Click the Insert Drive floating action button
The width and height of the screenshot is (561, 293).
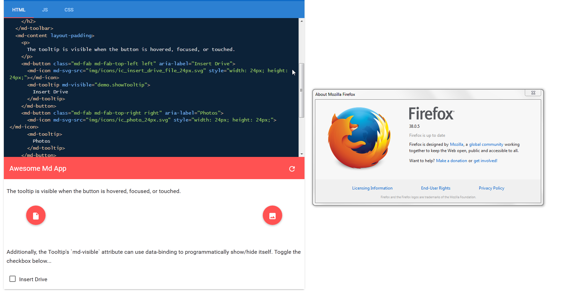coord(36,216)
